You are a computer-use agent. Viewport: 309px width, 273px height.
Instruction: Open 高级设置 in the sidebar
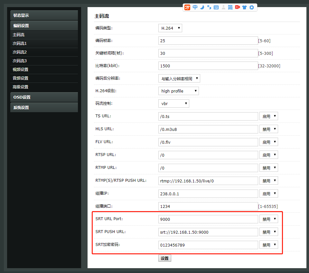pos(44,87)
